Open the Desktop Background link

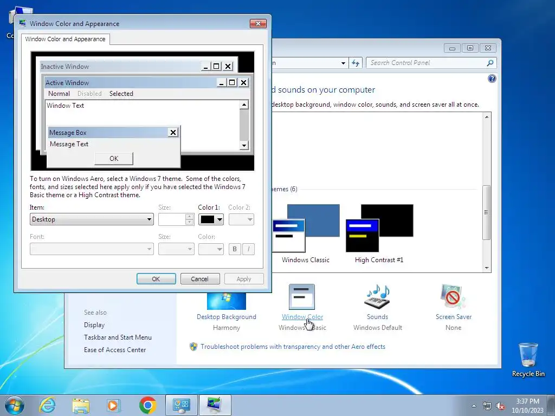pos(227,317)
